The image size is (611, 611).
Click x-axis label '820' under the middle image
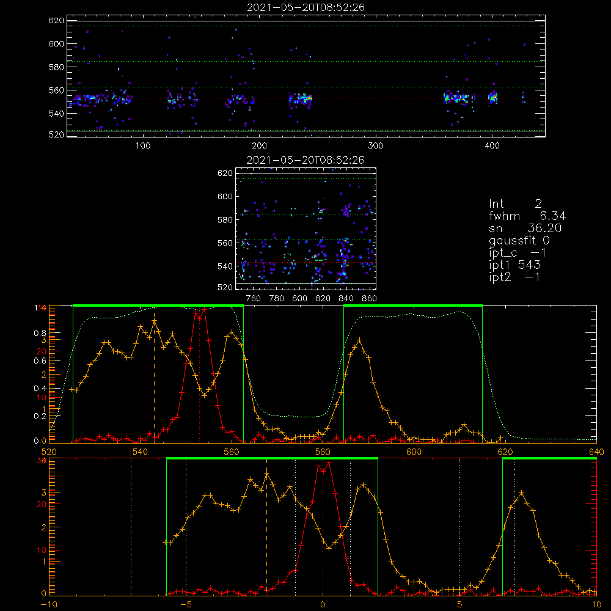323,299
